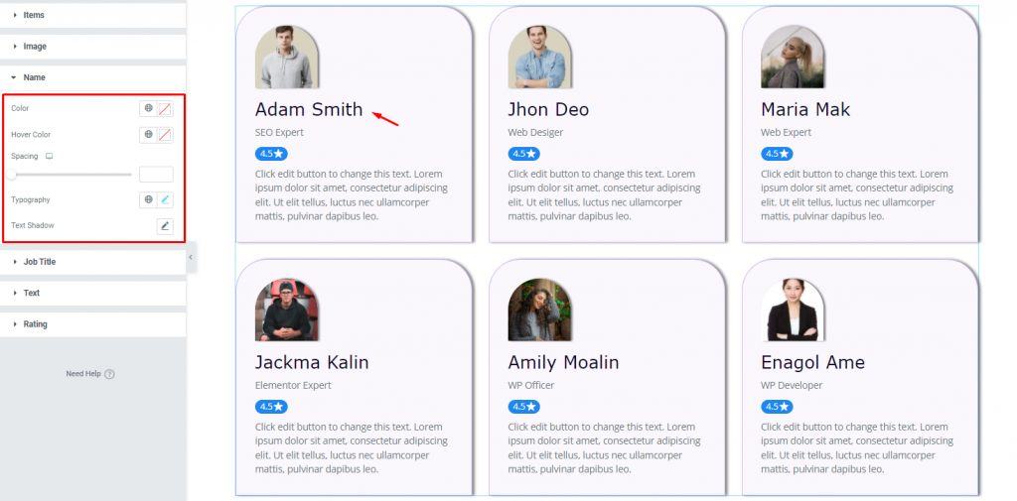Click the responsive device icon beside Spacing
1017x501 pixels.
pyautogui.click(x=49, y=156)
